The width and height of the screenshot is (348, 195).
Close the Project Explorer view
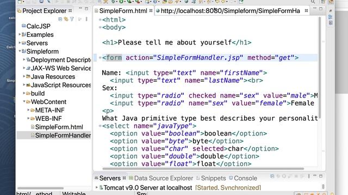(x=70, y=11)
